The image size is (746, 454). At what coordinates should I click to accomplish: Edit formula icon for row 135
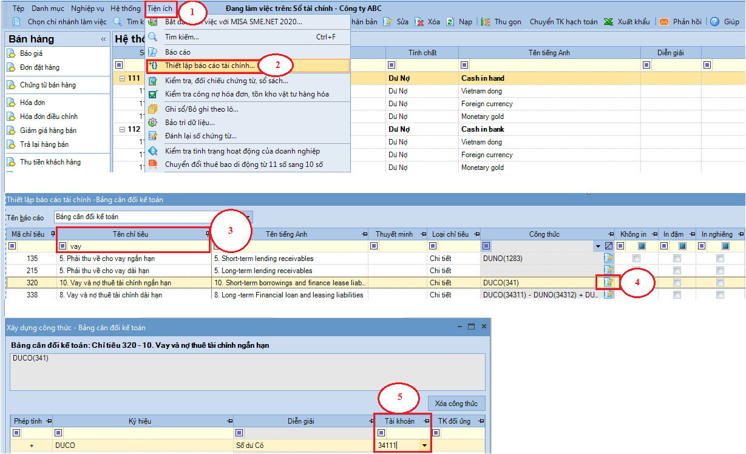point(608,259)
